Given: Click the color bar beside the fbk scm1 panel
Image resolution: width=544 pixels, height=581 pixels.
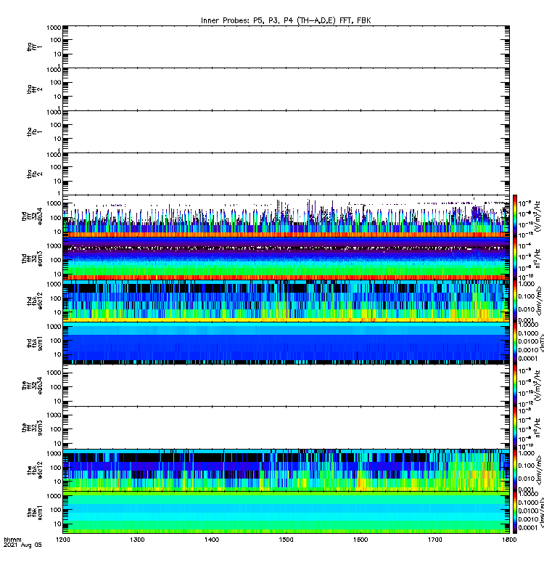Looking at the screenshot, I should (x=515, y=512).
